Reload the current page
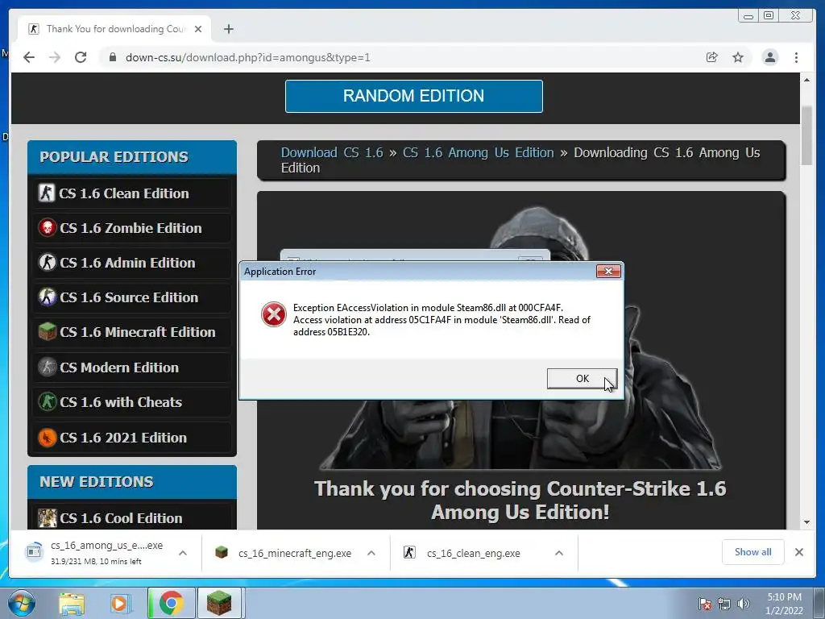Image resolution: width=825 pixels, height=619 pixels. pos(81,57)
